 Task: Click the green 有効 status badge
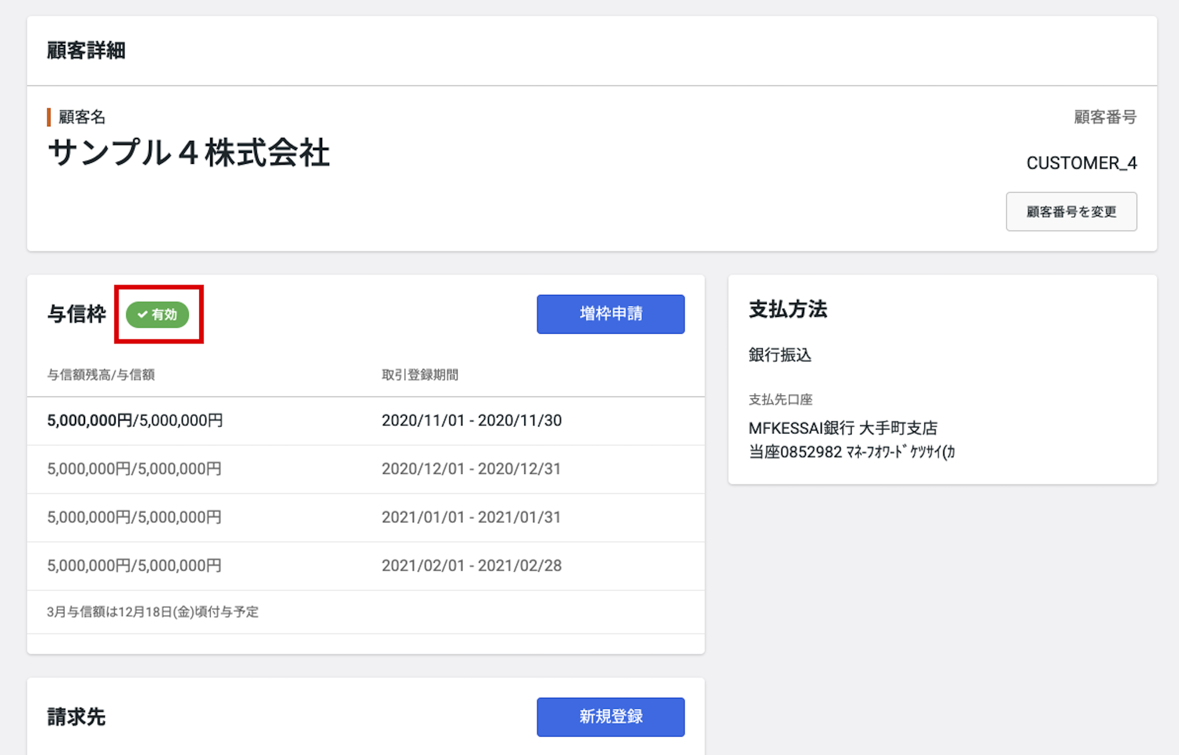158,315
